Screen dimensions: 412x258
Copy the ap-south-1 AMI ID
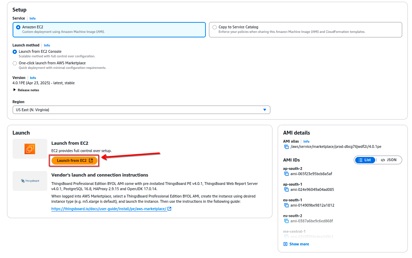coord(286,189)
